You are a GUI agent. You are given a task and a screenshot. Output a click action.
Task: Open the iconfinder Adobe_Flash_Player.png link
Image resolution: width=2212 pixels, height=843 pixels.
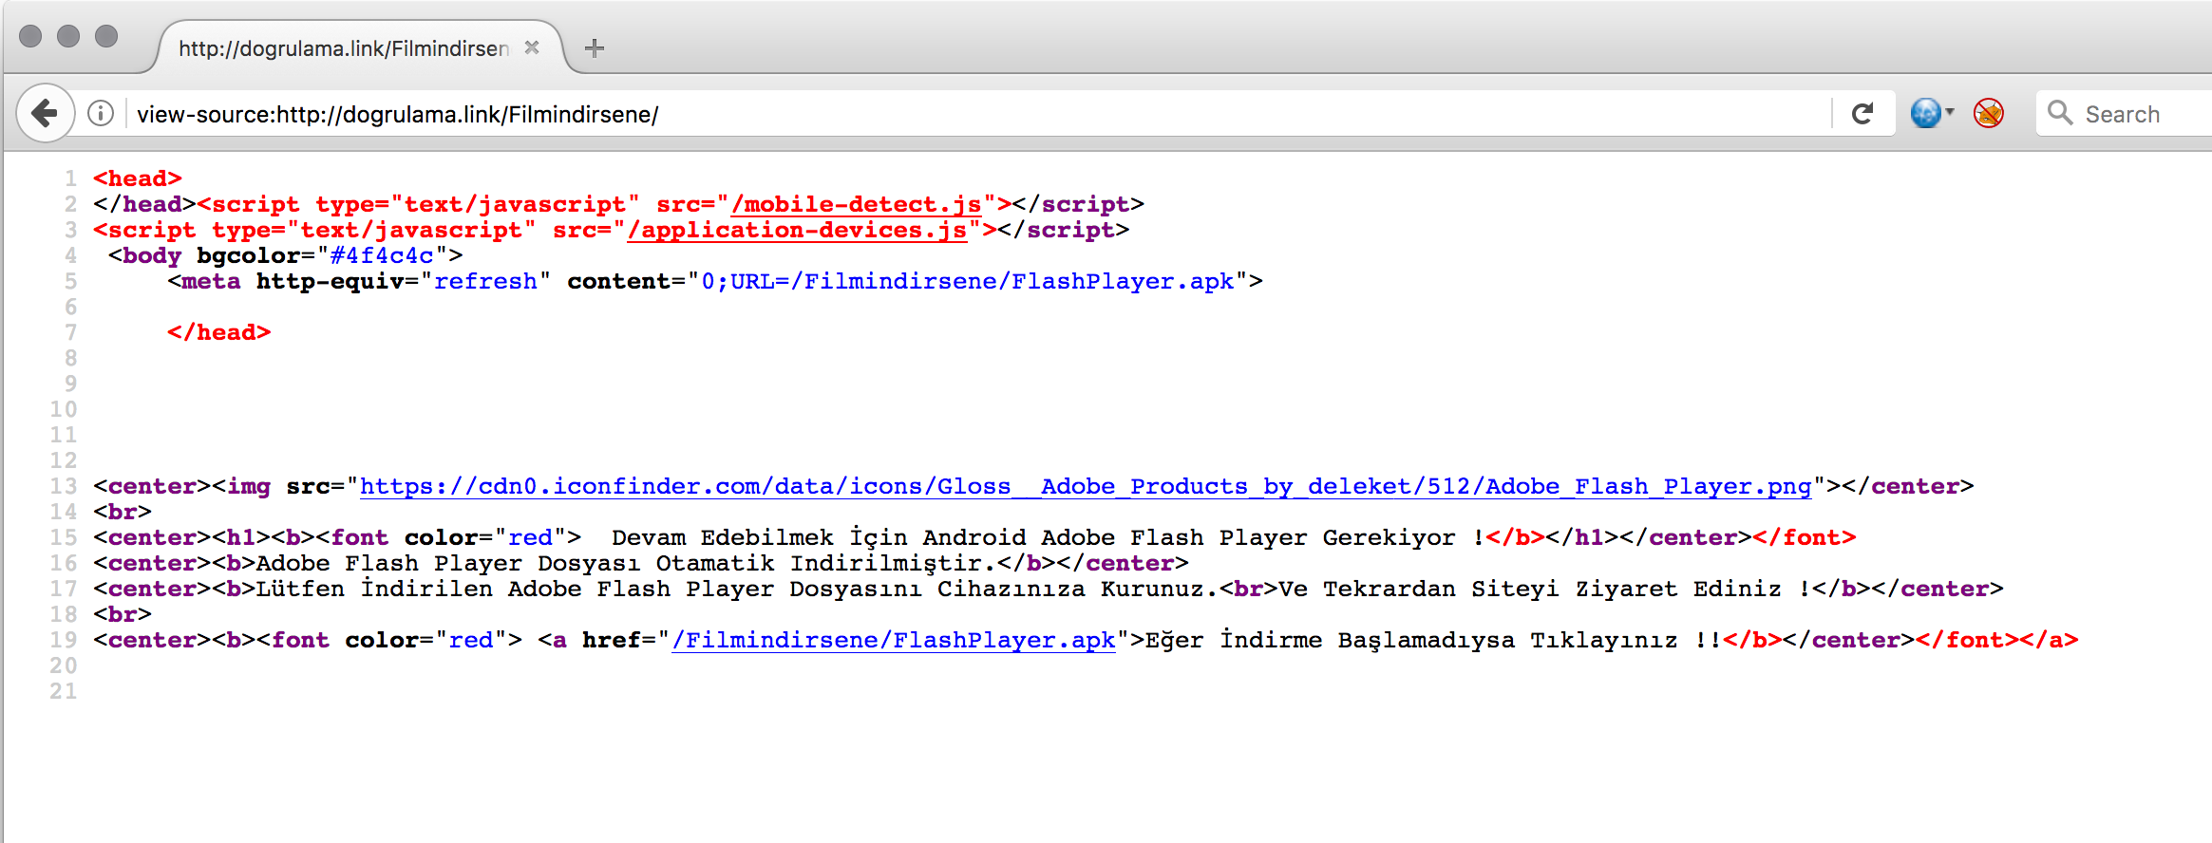coord(1086,486)
